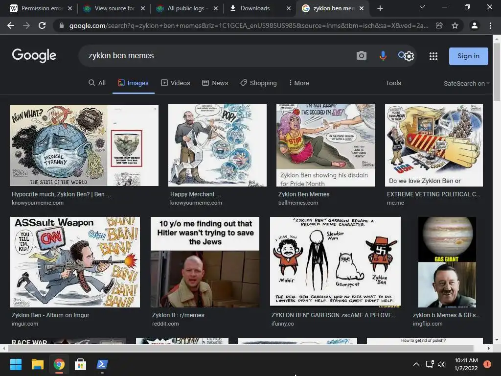Open the Slender Man and Grumpycat comic thumbnail
This screenshot has height=376, width=501.
(335, 262)
